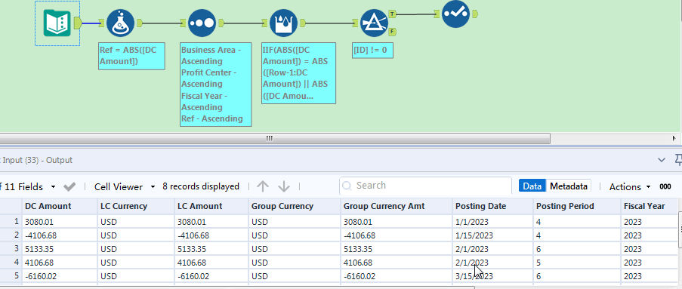This screenshot has height=289, width=682.
Task: Select row number 5 in results
Action: point(11,276)
